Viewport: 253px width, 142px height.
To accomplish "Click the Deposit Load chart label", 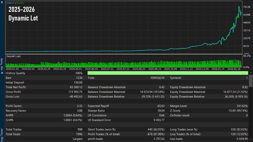I will tap(13, 56).
